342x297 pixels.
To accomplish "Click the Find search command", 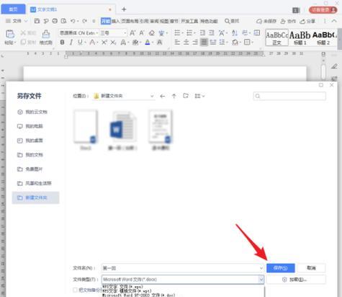I will [232, 21].
